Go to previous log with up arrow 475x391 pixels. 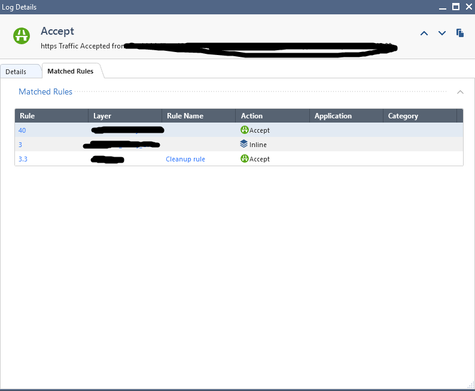pos(424,33)
